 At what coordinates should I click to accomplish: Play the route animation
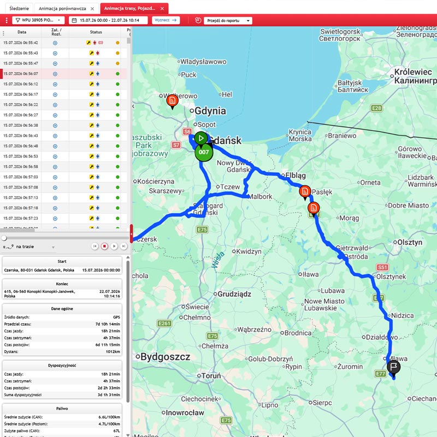[x=114, y=246]
